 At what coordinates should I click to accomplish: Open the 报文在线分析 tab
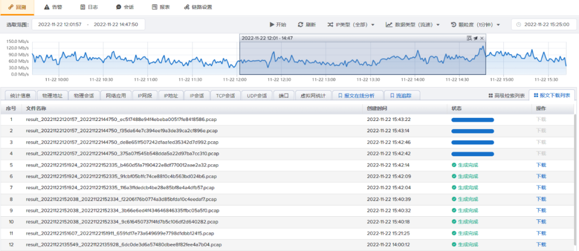tap(357, 95)
